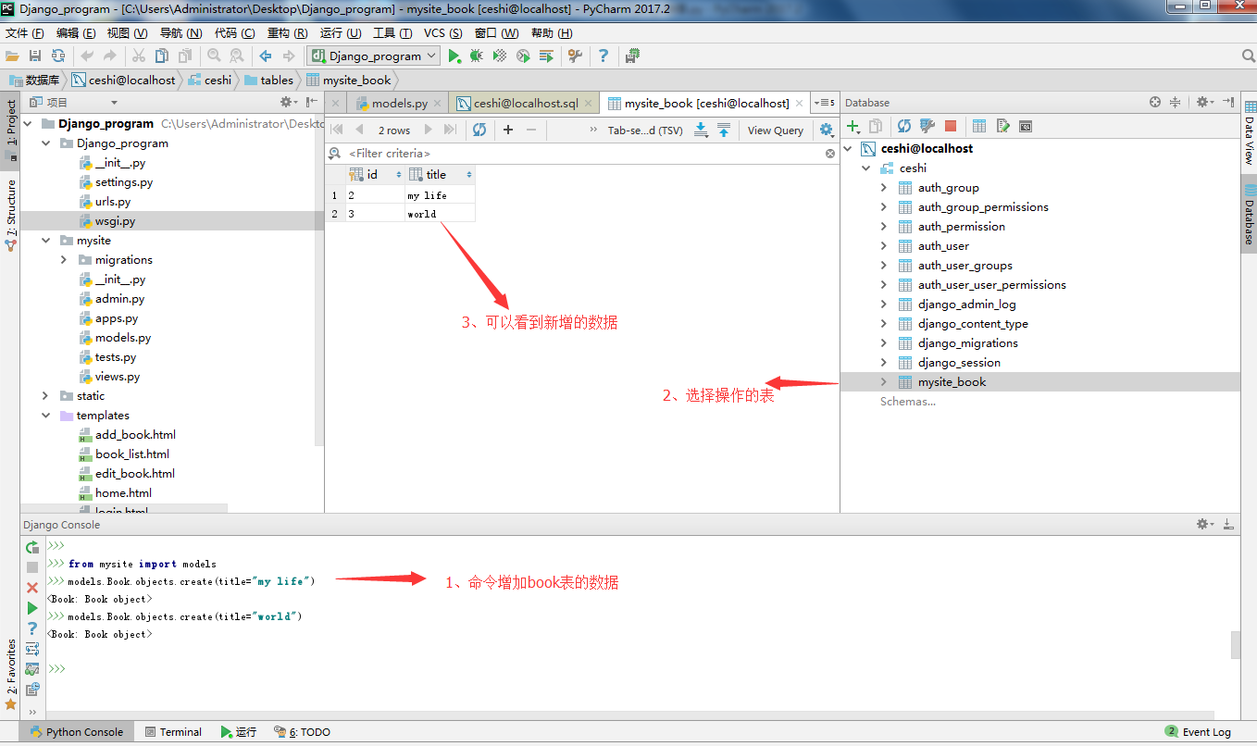This screenshot has height=746, width=1257.
Task: Collapse the mysite folder in project tree
Action: coord(45,241)
